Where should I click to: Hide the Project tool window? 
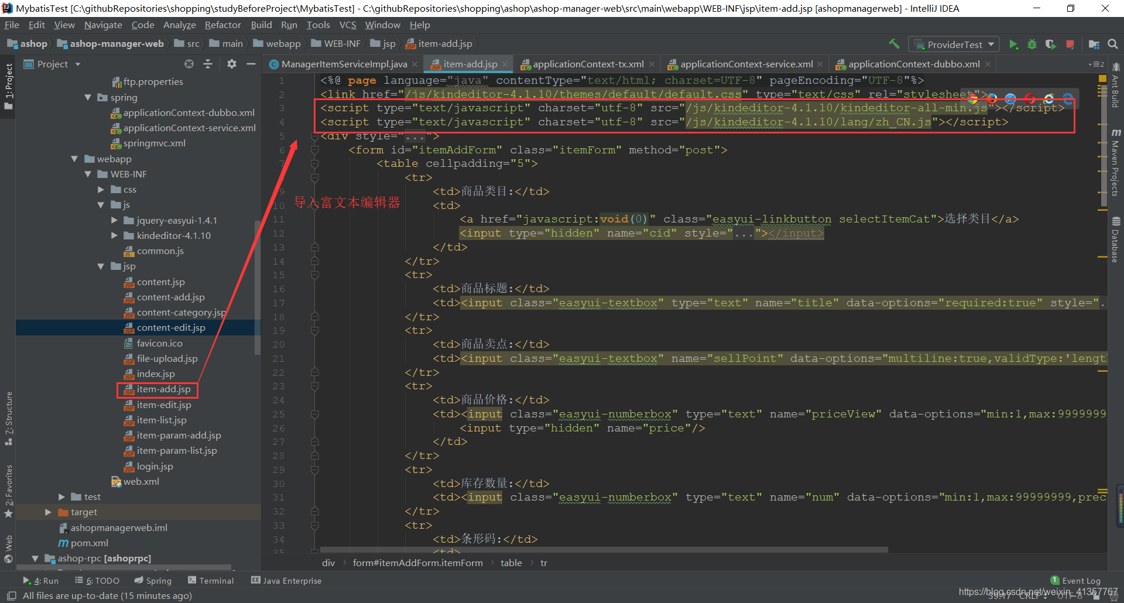[251, 64]
